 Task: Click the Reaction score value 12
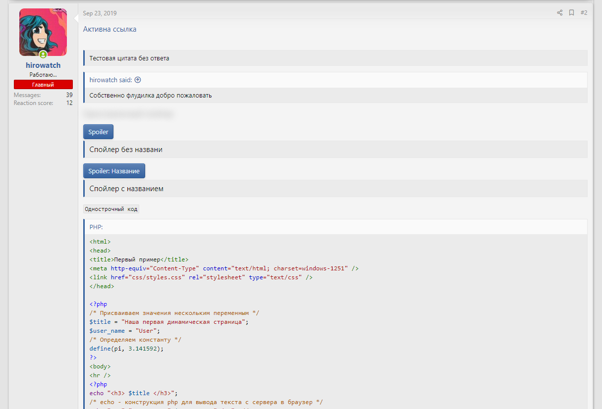[x=69, y=103]
